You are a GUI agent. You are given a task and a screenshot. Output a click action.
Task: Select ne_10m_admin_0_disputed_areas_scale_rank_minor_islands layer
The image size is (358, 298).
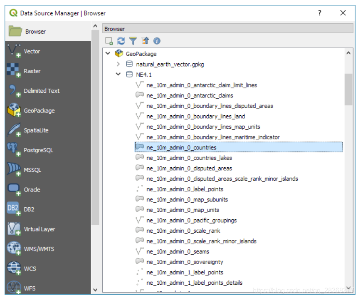pyautogui.click(x=222, y=179)
